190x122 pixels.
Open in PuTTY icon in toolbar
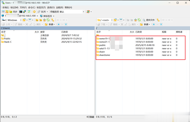(x=24, y=12)
